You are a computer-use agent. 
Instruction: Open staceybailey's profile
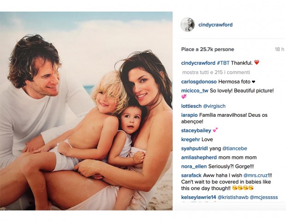[x=196, y=131]
